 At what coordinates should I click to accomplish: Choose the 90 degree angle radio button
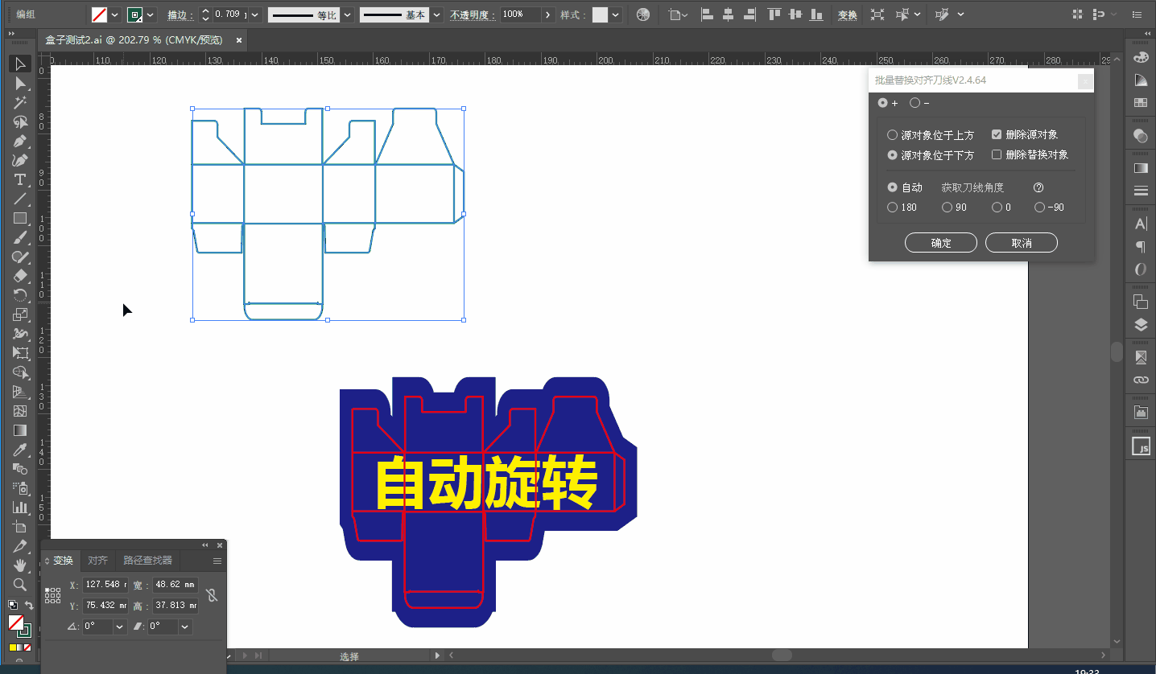948,208
